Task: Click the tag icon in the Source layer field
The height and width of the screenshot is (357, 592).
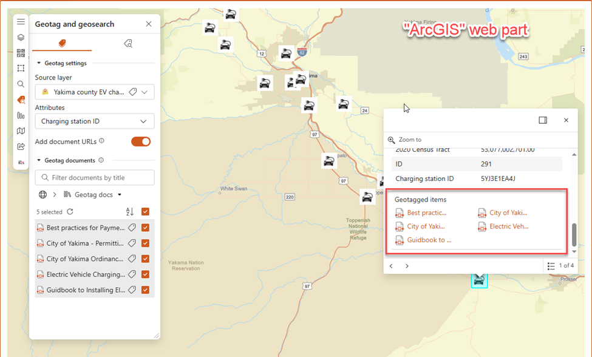Action: (132, 92)
